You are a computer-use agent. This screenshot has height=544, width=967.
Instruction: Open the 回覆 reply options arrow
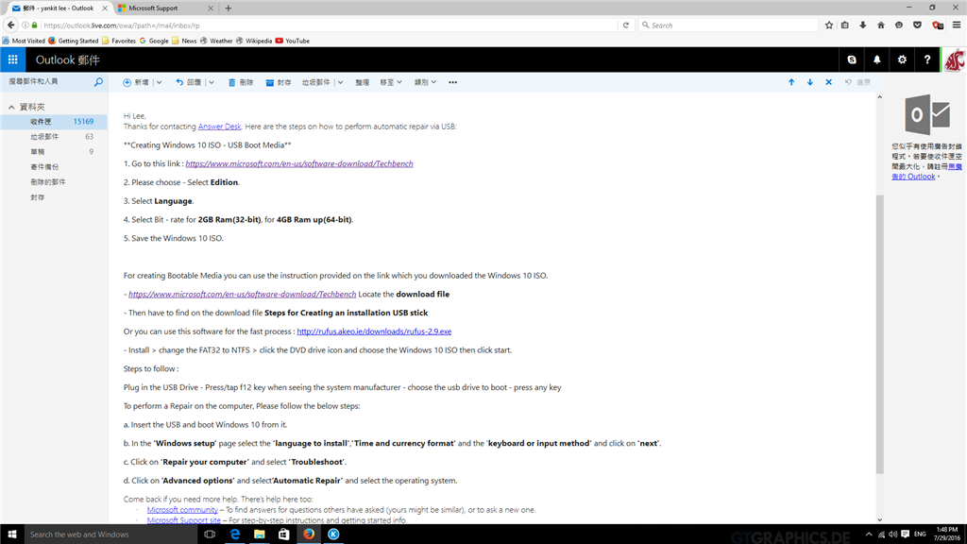coord(212,82)
